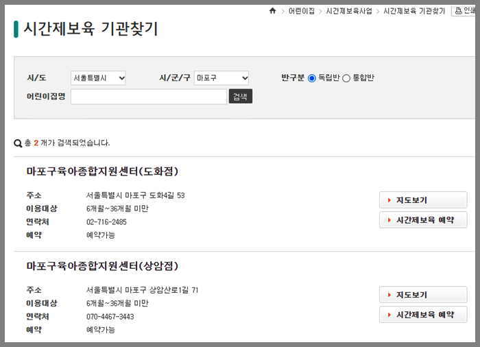Click the magnifier icon beside result count
480x347 pixels.
(x=18, y=143)
